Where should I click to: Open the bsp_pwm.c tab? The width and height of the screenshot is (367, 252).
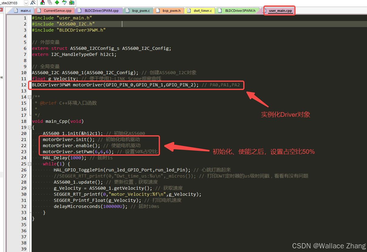tap(142, 10)
